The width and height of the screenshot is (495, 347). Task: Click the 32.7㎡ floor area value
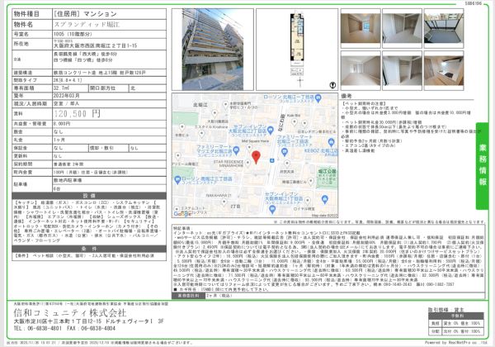tap(61, 88)
